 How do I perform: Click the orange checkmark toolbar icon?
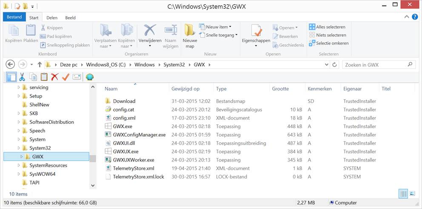(66, 77)
